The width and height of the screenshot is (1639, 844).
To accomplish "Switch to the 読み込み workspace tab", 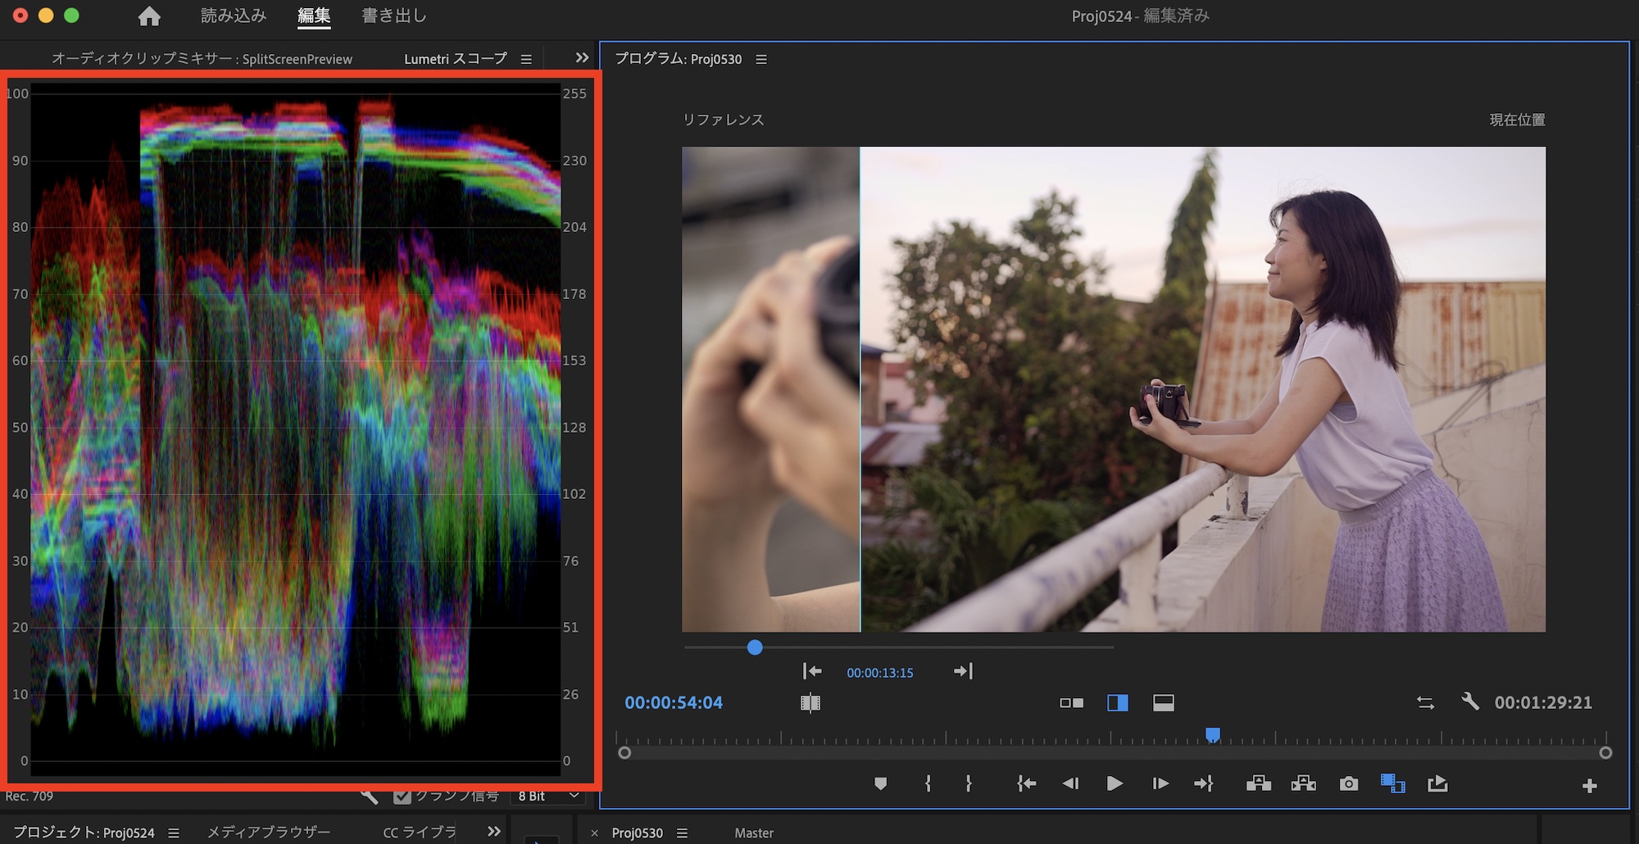I will click(x=234, y=16).
